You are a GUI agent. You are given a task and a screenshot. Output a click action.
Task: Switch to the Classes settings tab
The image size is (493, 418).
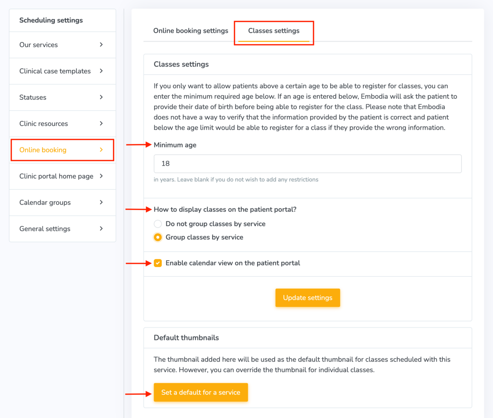point(274,30)
